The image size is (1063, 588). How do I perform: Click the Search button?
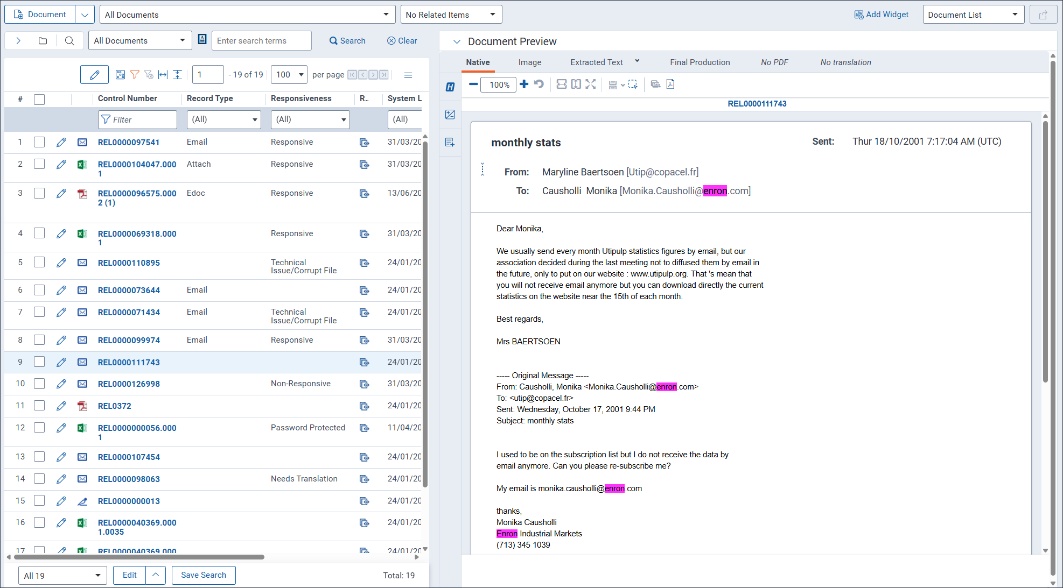point(347,40)
